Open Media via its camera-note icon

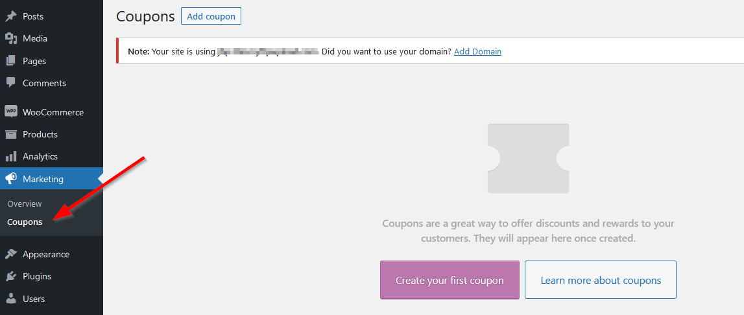tap(11, 38)
